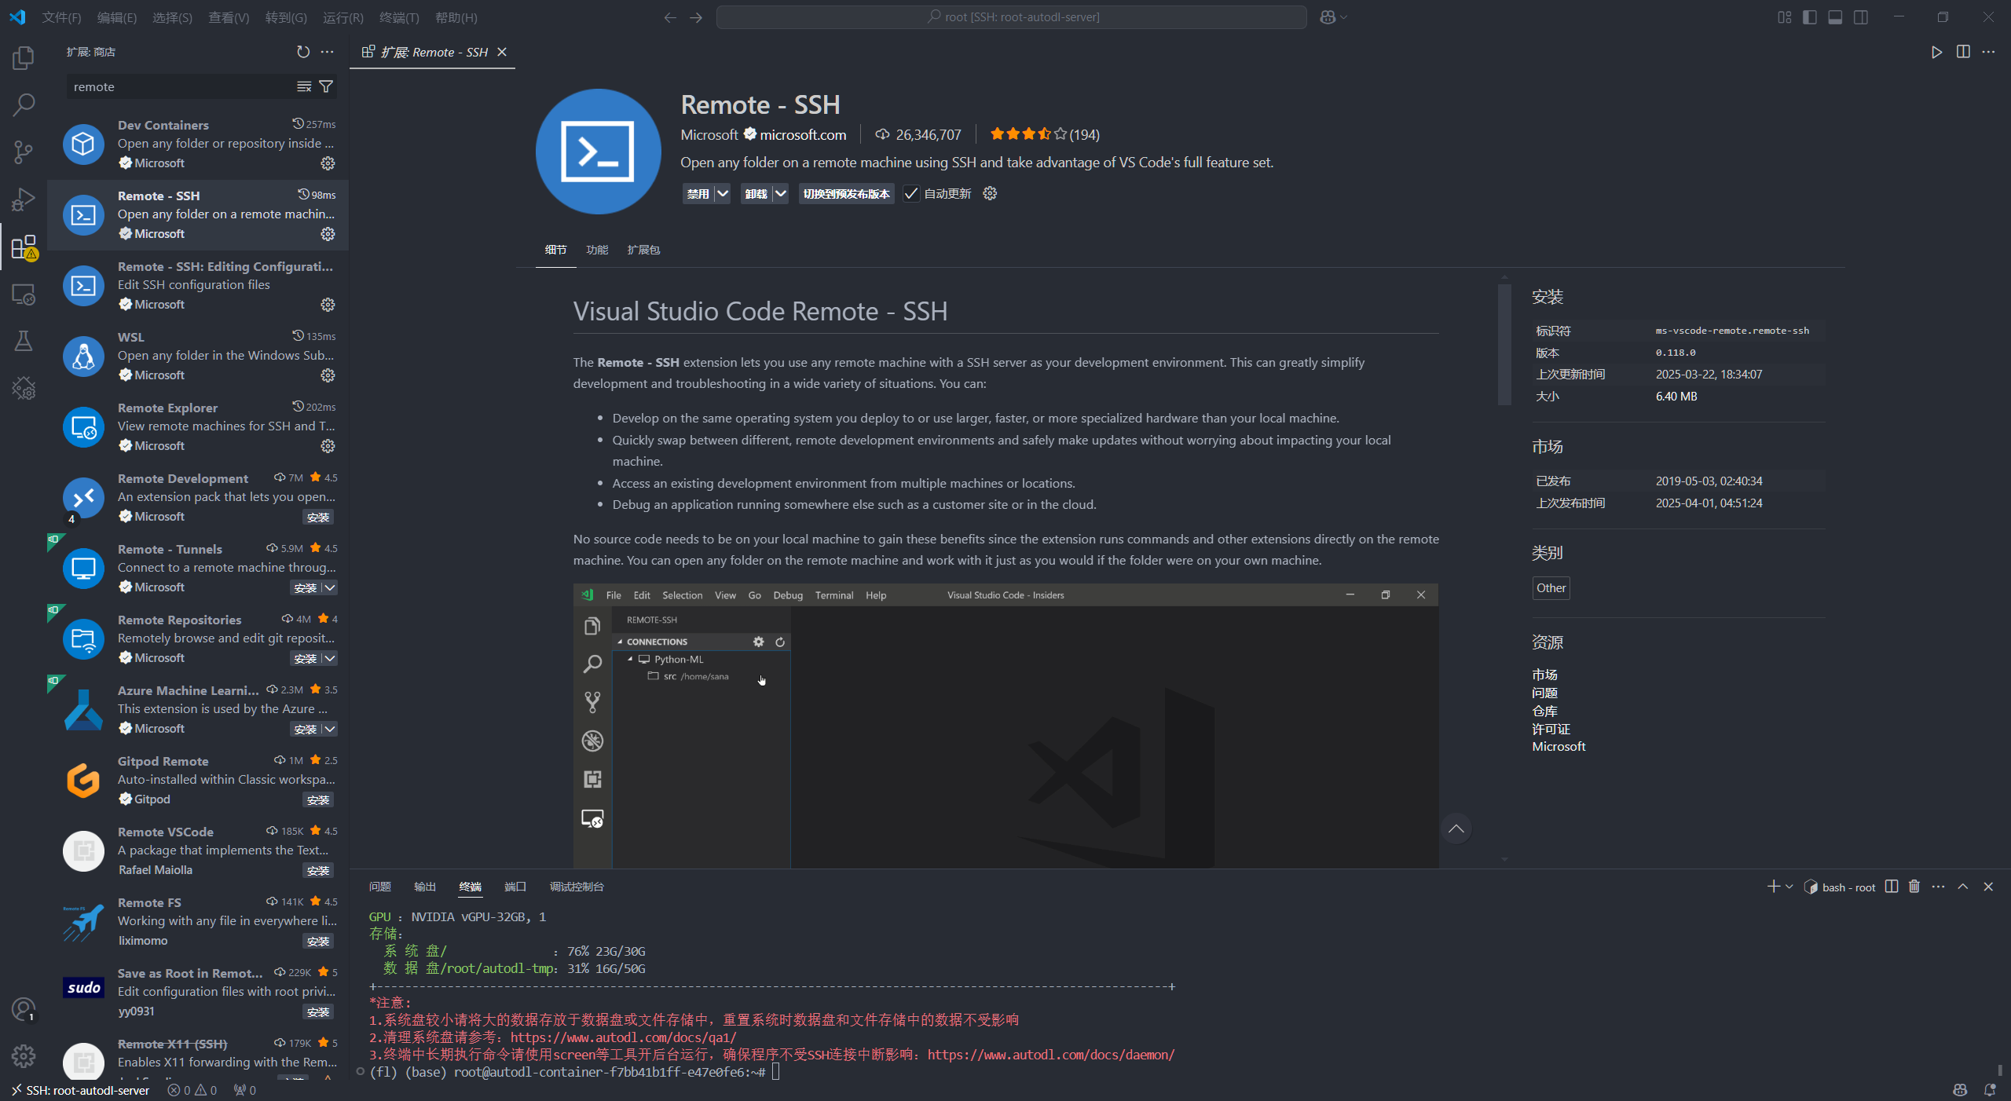
Task: Open the Terminal menu in menu bar
Action: [x=398, y=17]
